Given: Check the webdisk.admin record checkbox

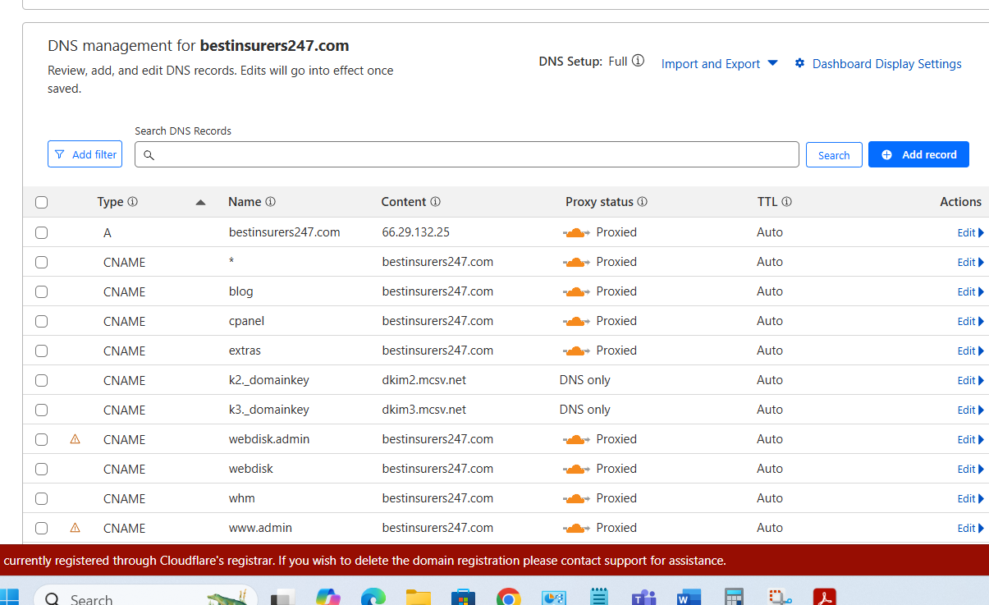Looking at the screenshot, I should pyautogui.click(x=42, y=440).
